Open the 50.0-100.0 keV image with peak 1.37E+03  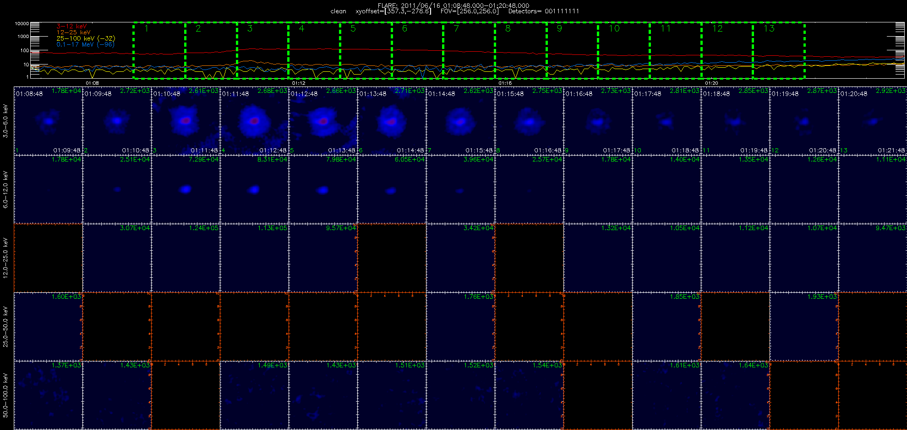(x=48, y=395)
